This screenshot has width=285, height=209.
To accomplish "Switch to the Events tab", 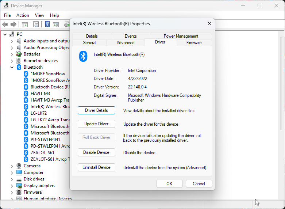I will tap(131, 36).
